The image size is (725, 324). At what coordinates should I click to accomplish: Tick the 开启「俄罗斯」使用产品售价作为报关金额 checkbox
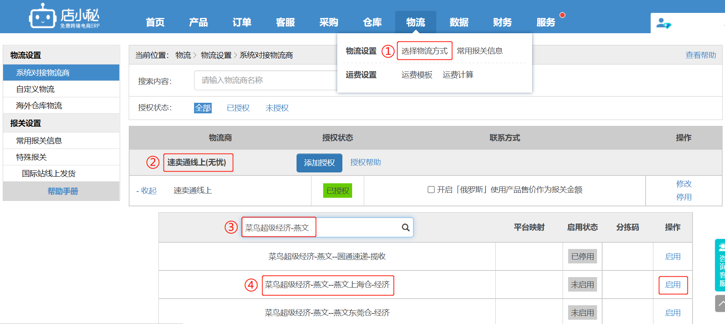coord(431,190)
